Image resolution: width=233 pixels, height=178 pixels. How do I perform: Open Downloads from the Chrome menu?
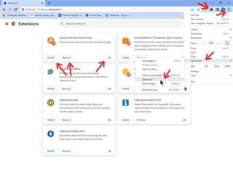(x=208, y=34)
